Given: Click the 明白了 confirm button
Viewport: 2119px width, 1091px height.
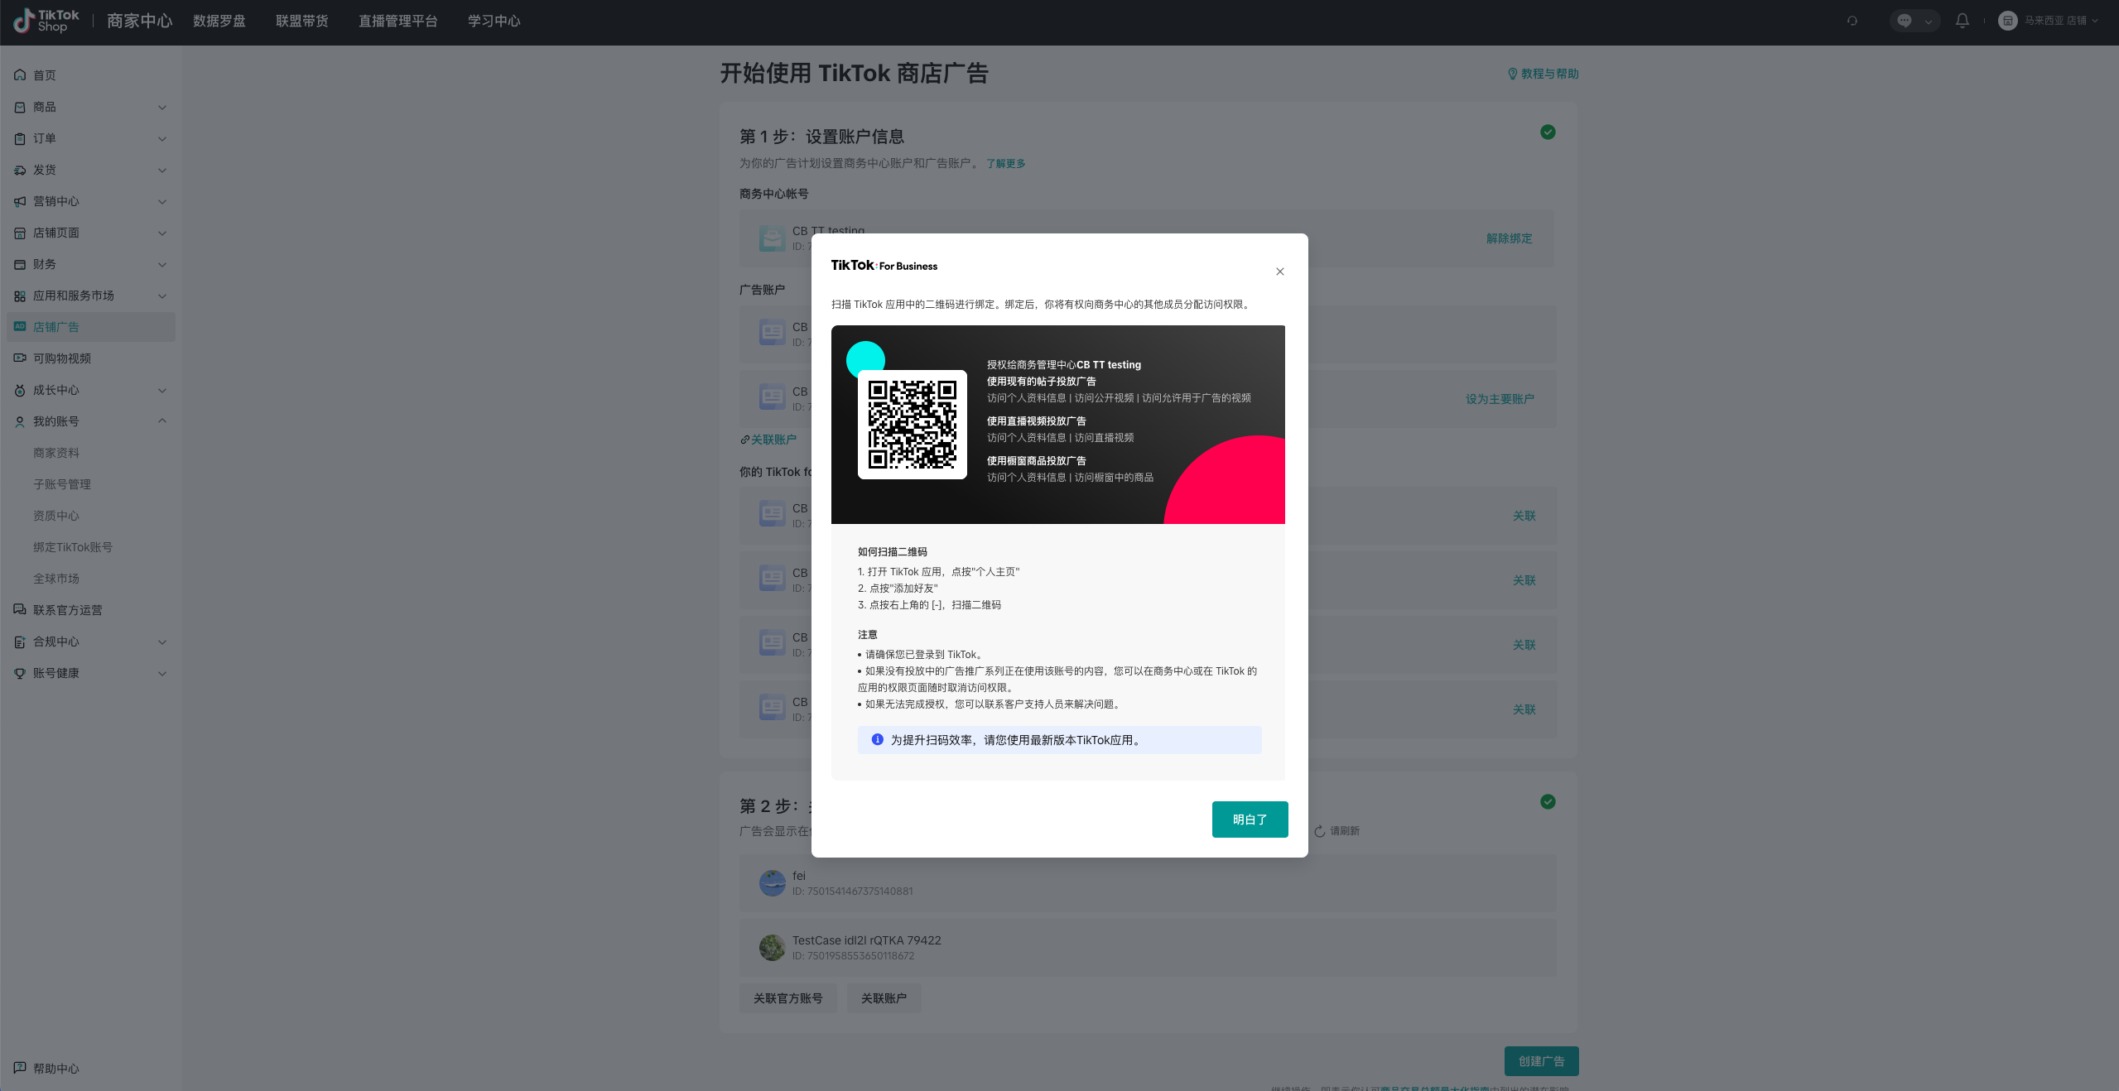Looking at the screenshot, I should click(x=1249, y=819).
